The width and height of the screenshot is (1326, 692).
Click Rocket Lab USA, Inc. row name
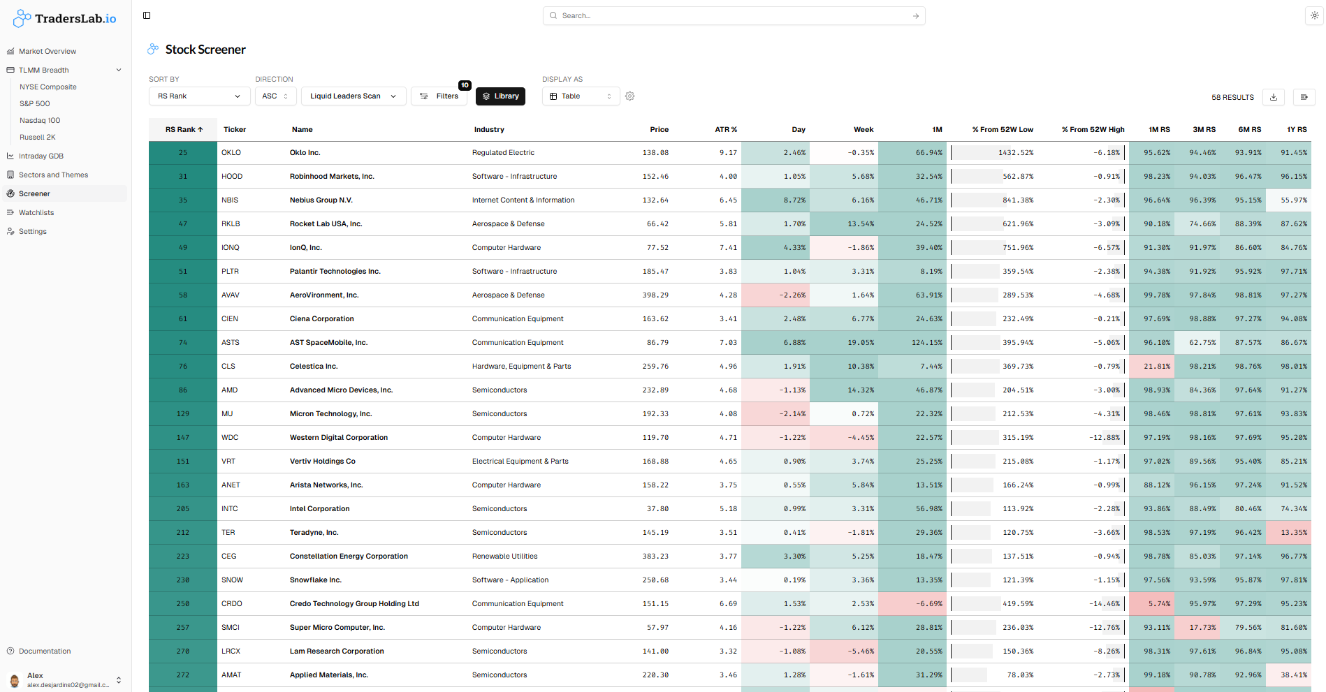coord(326,223)
